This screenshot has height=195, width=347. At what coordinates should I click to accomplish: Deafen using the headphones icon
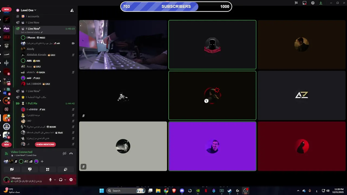pos(61,180)
